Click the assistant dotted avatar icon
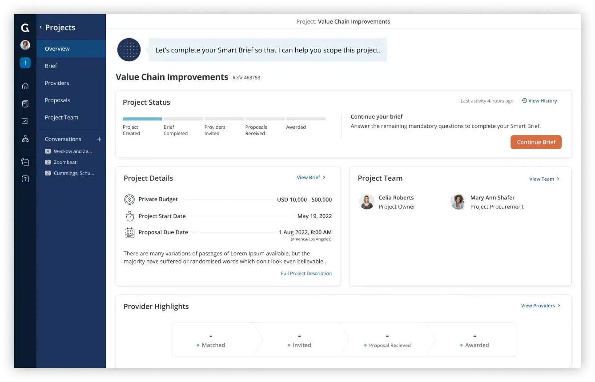Image resolution: width=595 pixels, height=382 pixels. point(129,50)
